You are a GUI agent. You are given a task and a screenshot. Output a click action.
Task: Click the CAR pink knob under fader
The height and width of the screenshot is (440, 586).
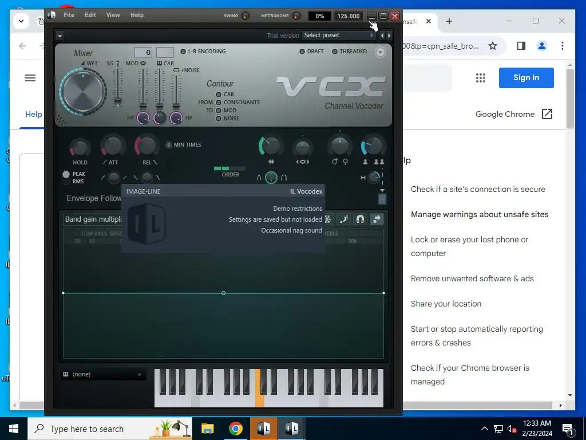[x=160, y=118]
